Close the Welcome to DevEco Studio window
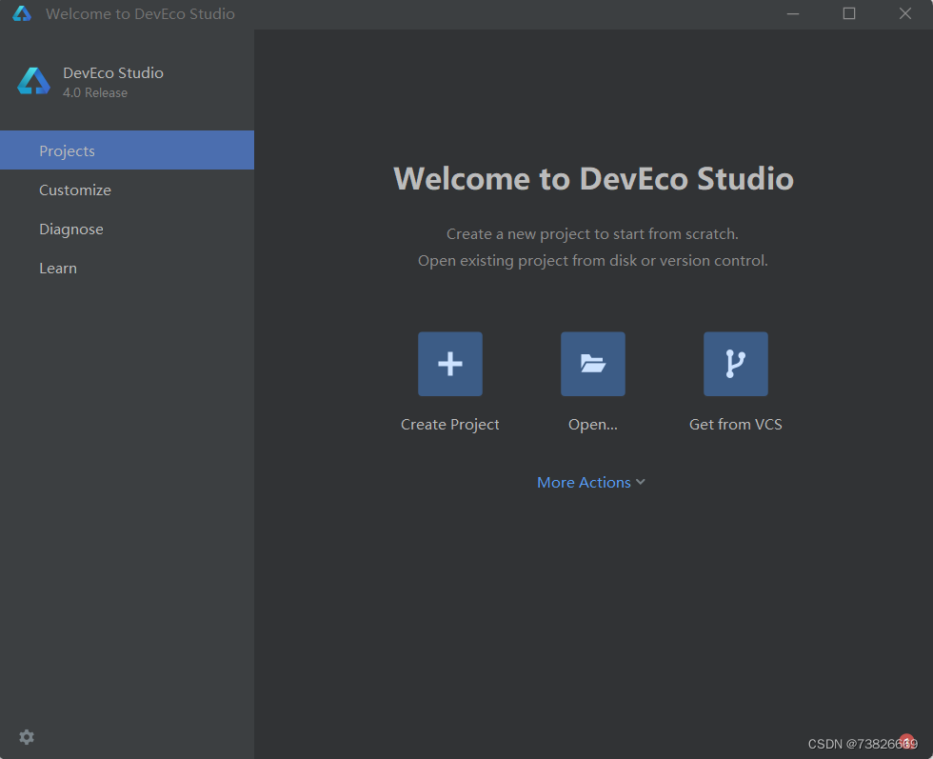This screenshot has width=933, height=759. click(905, 13)
